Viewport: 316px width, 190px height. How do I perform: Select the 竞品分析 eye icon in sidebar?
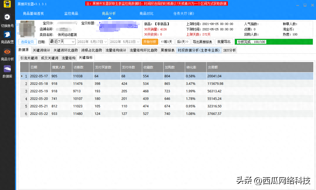coord(7,52)
